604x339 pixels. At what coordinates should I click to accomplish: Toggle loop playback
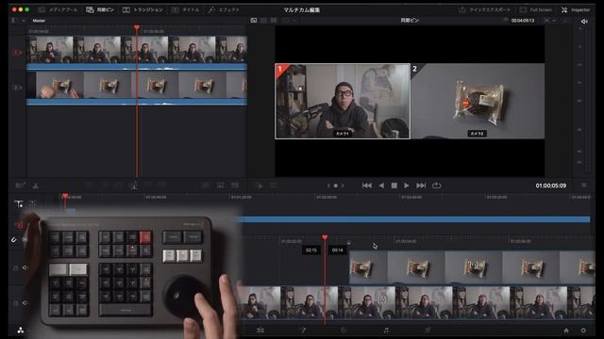(436, 186)
